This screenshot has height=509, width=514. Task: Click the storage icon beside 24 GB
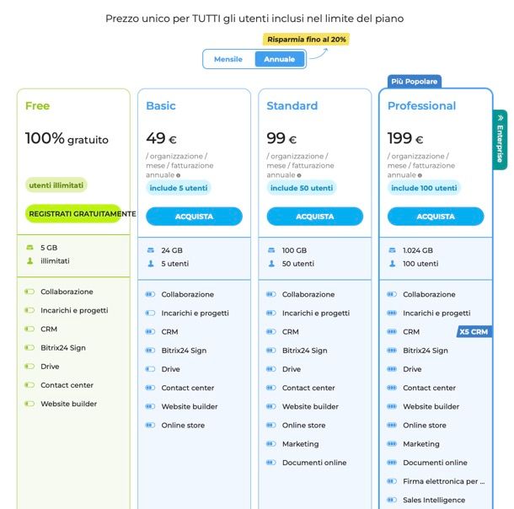[151, 250]
